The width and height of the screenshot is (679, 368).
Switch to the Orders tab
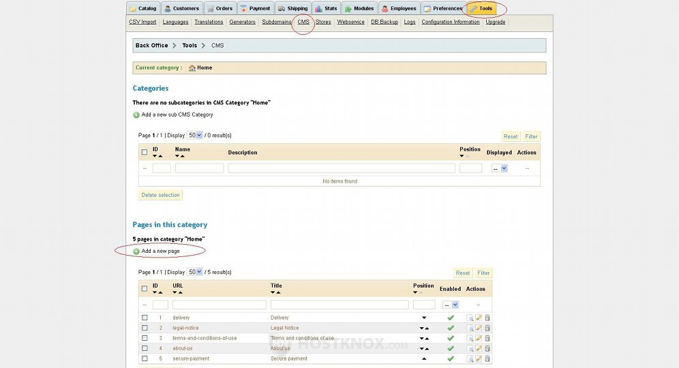tap(220, 8)
